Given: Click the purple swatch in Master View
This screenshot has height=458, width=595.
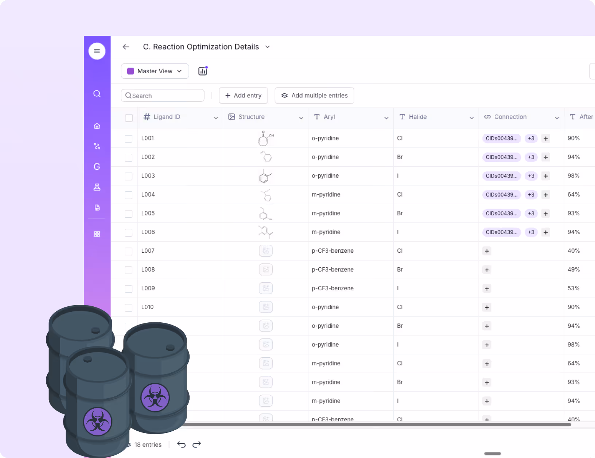Looking at the screenshot, I should [x=131, y=71].
